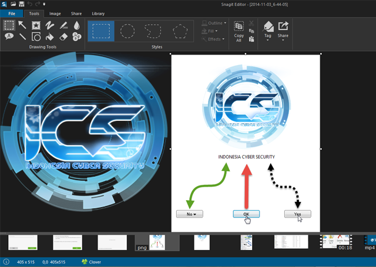
Task: Open the third mostly blank tray thumbnail
Action: 112,242
